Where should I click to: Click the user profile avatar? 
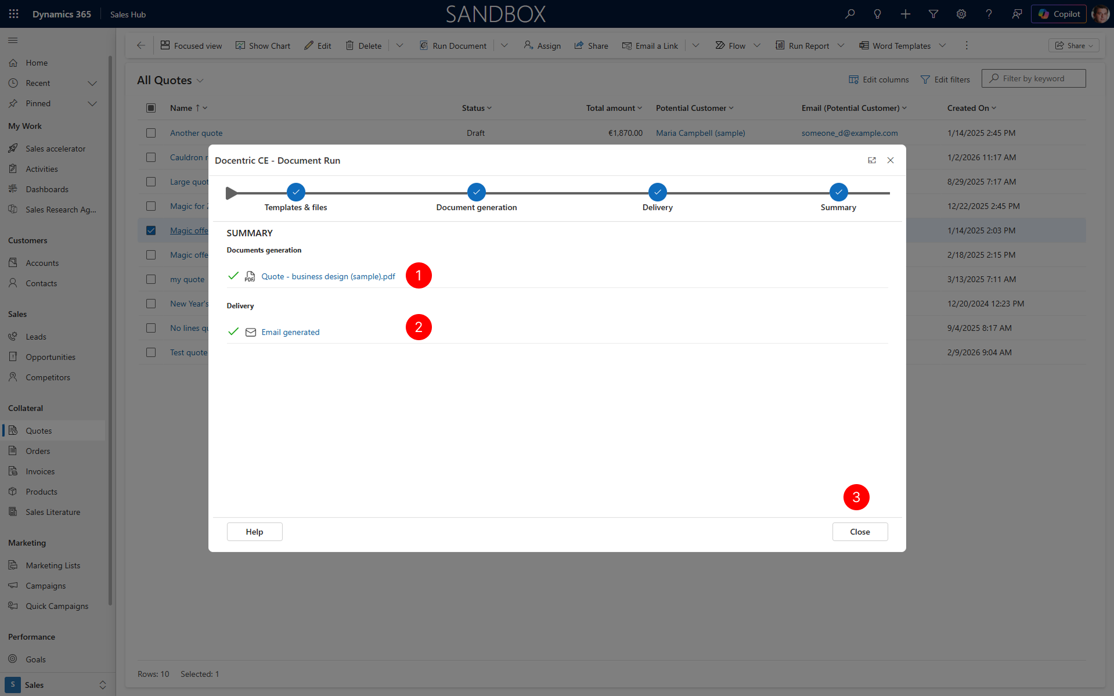1100,14
